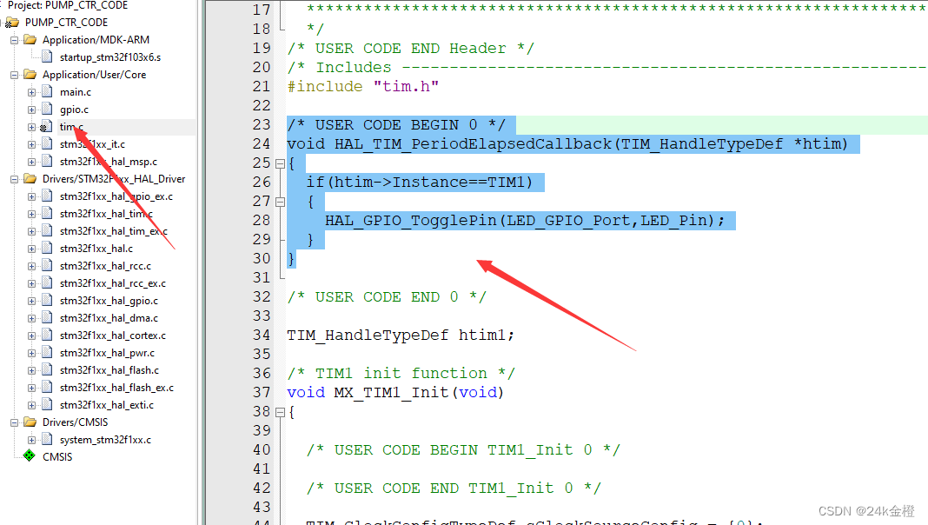The height and width of the screenshot is (525, 928).
Task: Click the PUMP_CTR_CODE target icon
Action: [x=11, y=23]
